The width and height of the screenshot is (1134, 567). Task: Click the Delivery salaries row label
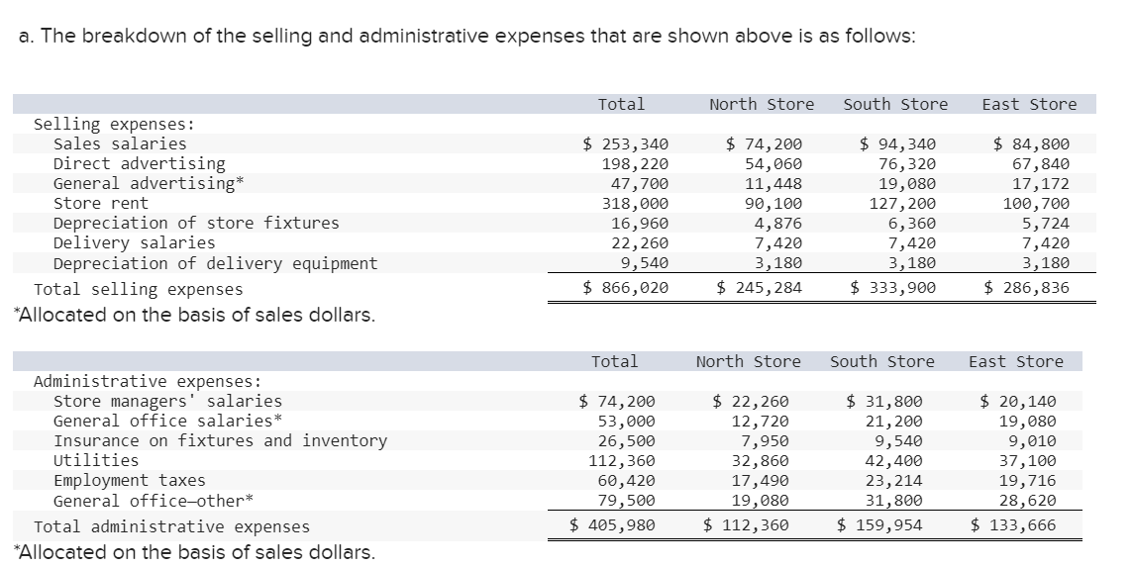(134, 242)
